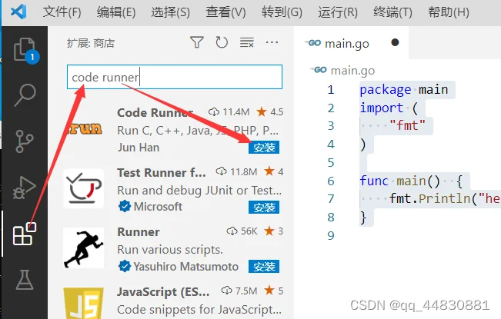Screen dimensions: 501x319
Task: Open Runner extension title
Action: (139, 232)
